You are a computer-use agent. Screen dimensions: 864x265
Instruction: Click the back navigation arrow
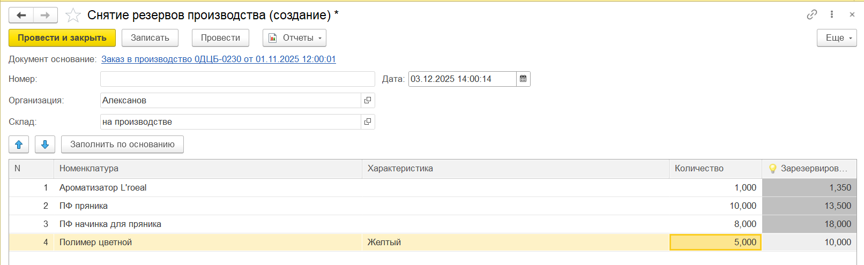[21, 16]
